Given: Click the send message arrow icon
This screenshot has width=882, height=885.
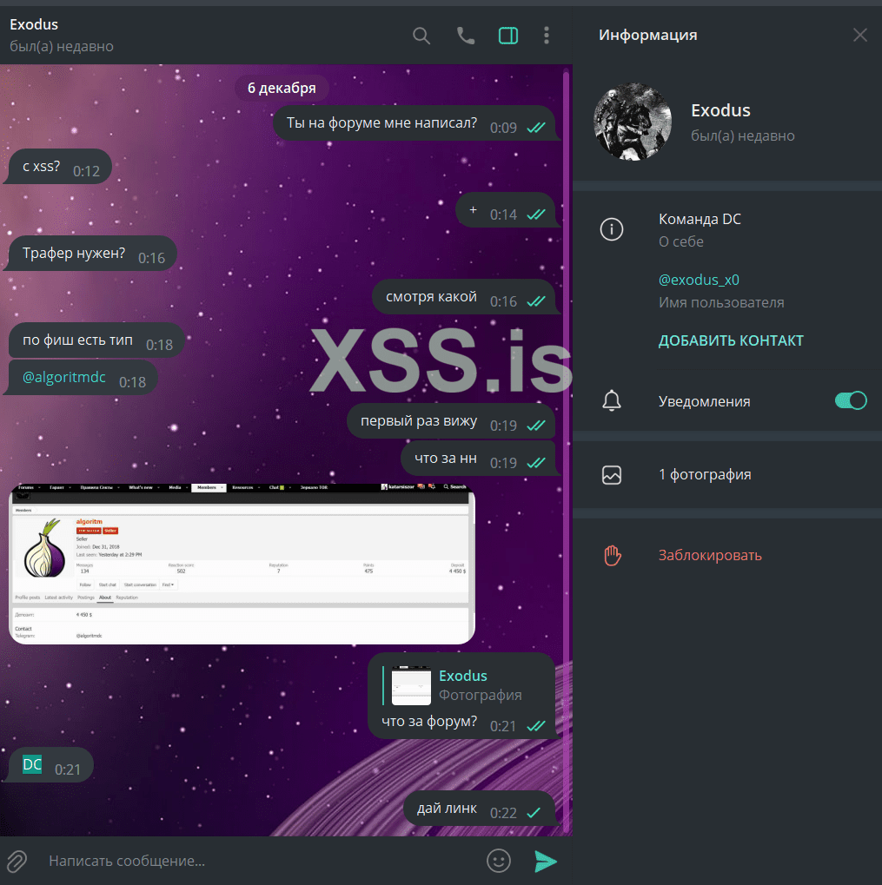Looking at the screenshot, I should (x=546, y=861).
